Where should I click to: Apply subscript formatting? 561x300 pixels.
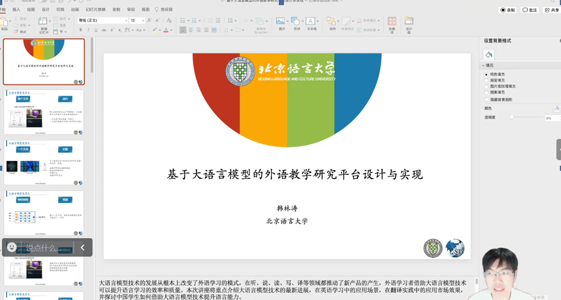point(120,30)
